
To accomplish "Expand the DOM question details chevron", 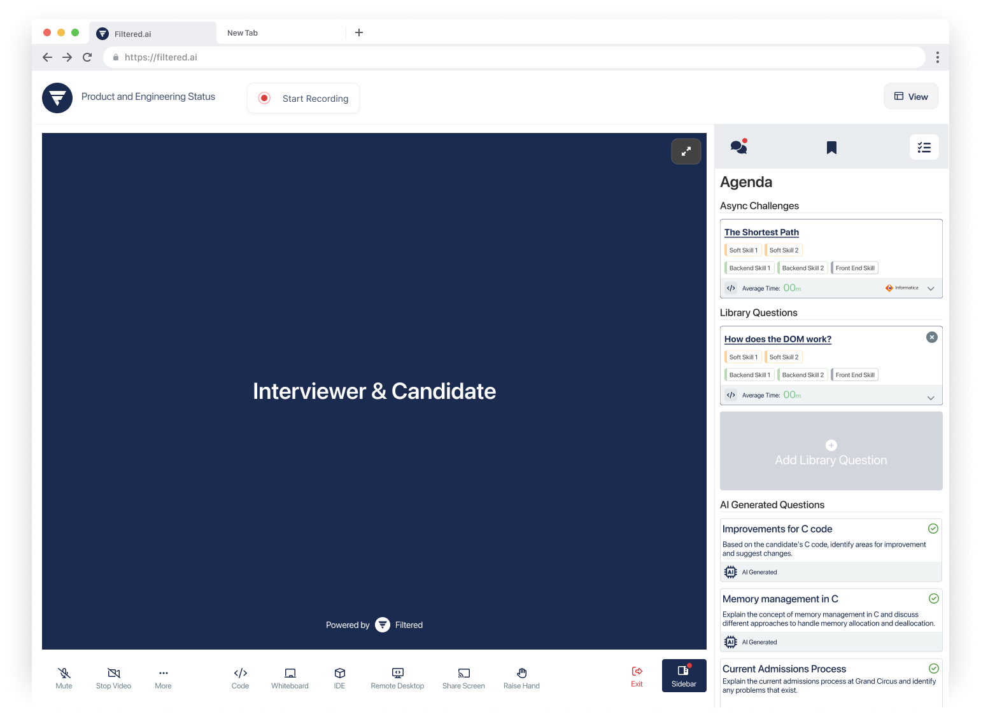I will point(931,398).
